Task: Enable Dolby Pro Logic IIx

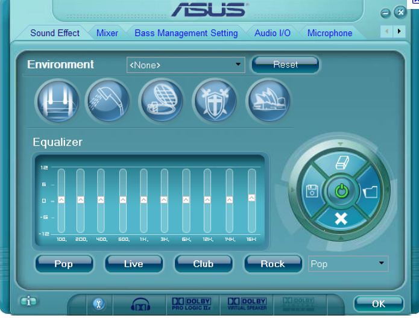Action: [191, 304]
